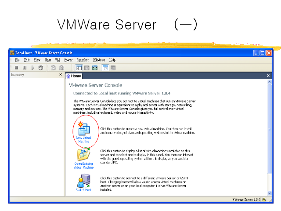Screen dimensions: 281x211
Task: Click VMware Server 1.0.4 status bar text
Action: click(246, 200)
